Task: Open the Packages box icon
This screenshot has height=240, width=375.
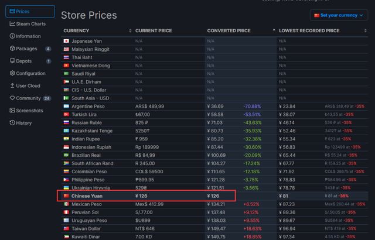Action: 12,49
